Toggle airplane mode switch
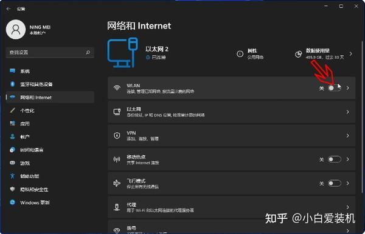365x234 pixels. (334, 184)
